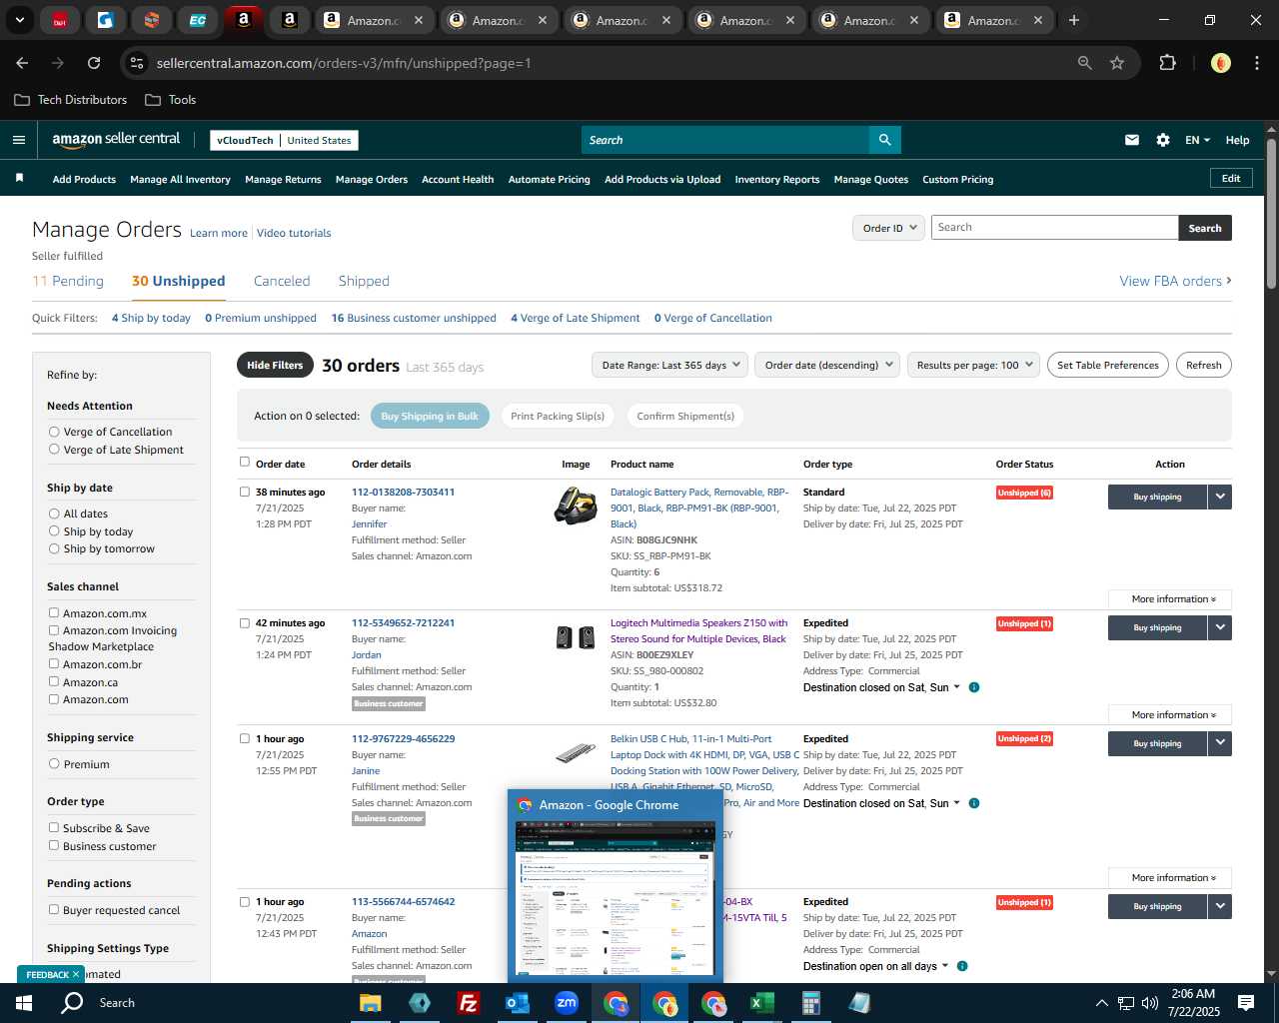Open Calculator from the taskbar
This screenshot has height=1023, width=1279.
(811, 1003)
